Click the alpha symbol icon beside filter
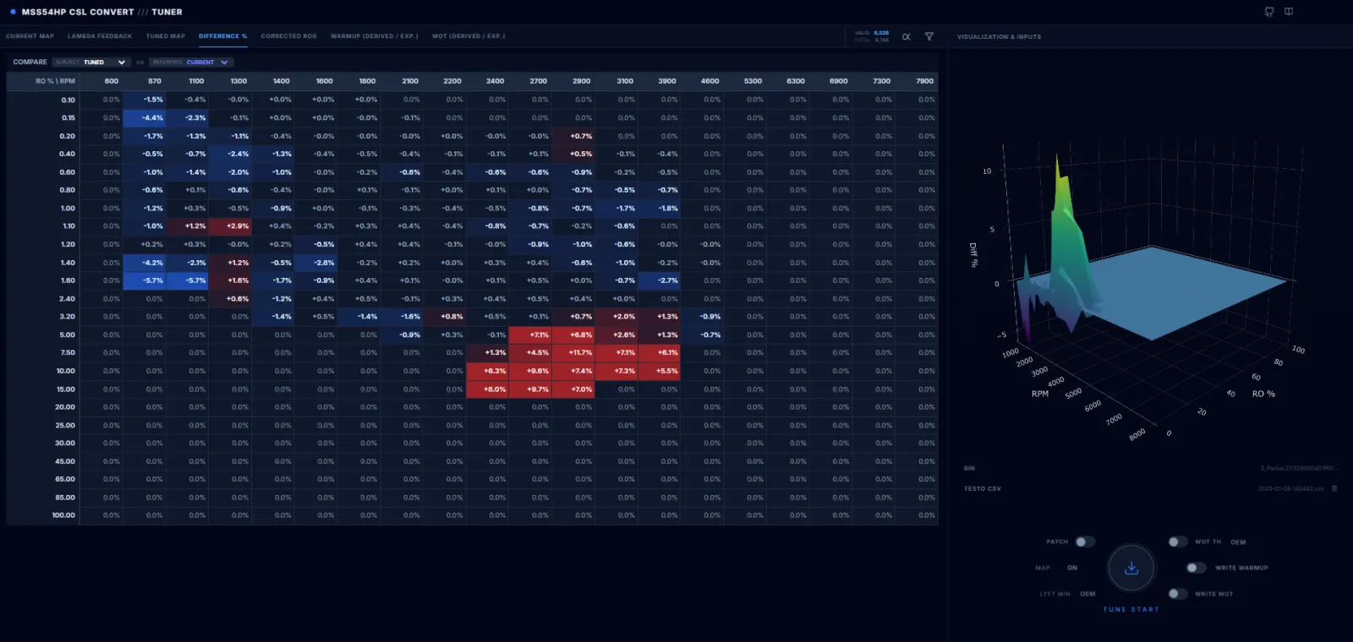Image resolution: width=1353 pixels, height=642 pixels. click(x=907, y=37)
